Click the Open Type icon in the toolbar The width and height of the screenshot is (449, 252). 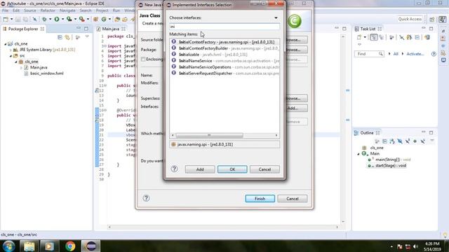click(x=117, y=19)
